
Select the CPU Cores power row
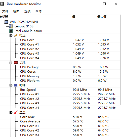tap(60, 72)
